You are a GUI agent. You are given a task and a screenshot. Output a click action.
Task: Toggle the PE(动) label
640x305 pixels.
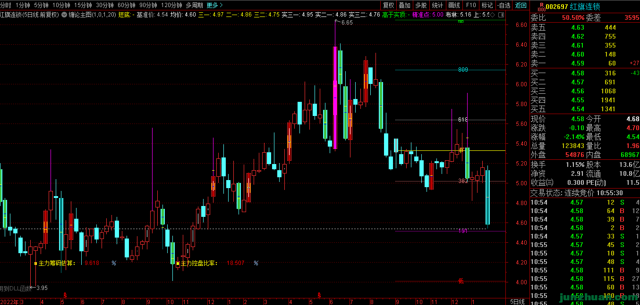pyautogui.click(x=596, y=182)
